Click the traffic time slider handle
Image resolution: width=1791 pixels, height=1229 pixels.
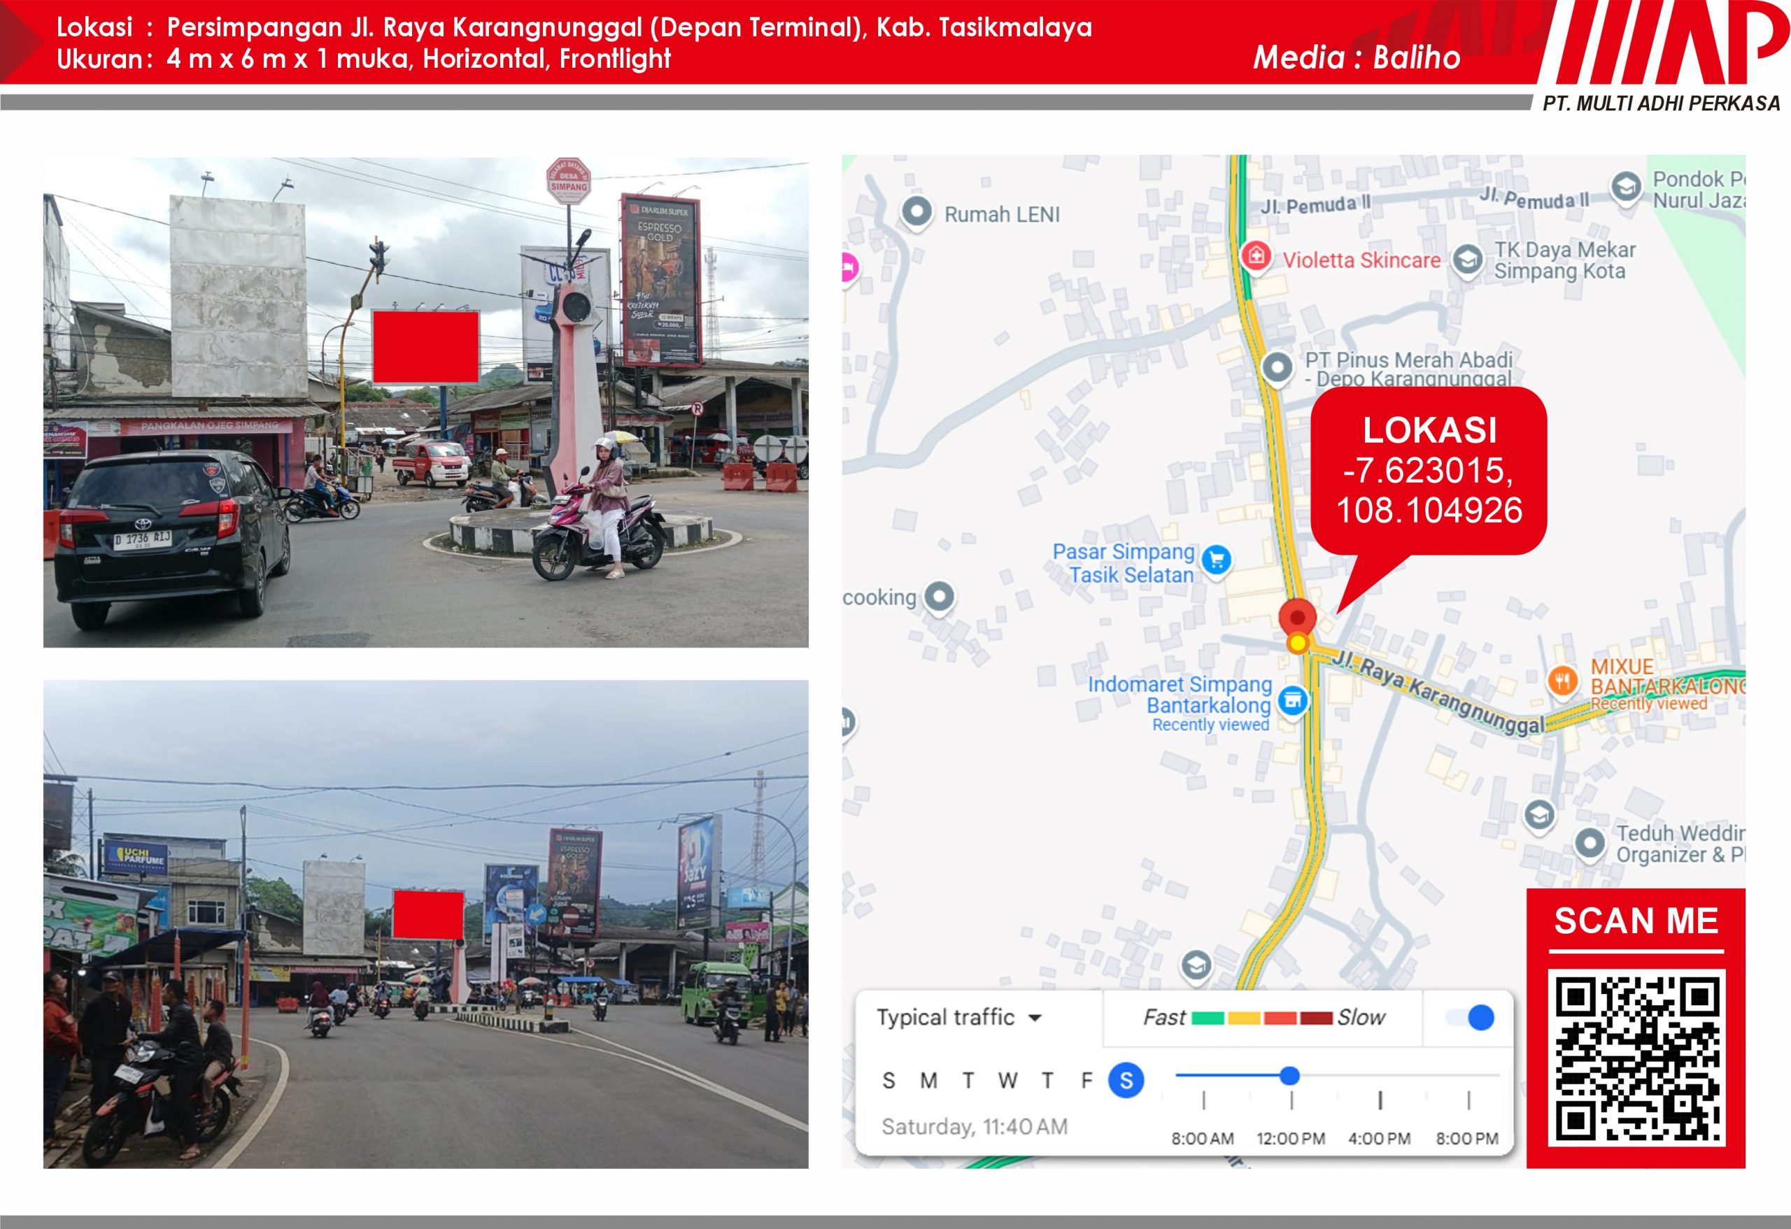pos(1290,1076)
